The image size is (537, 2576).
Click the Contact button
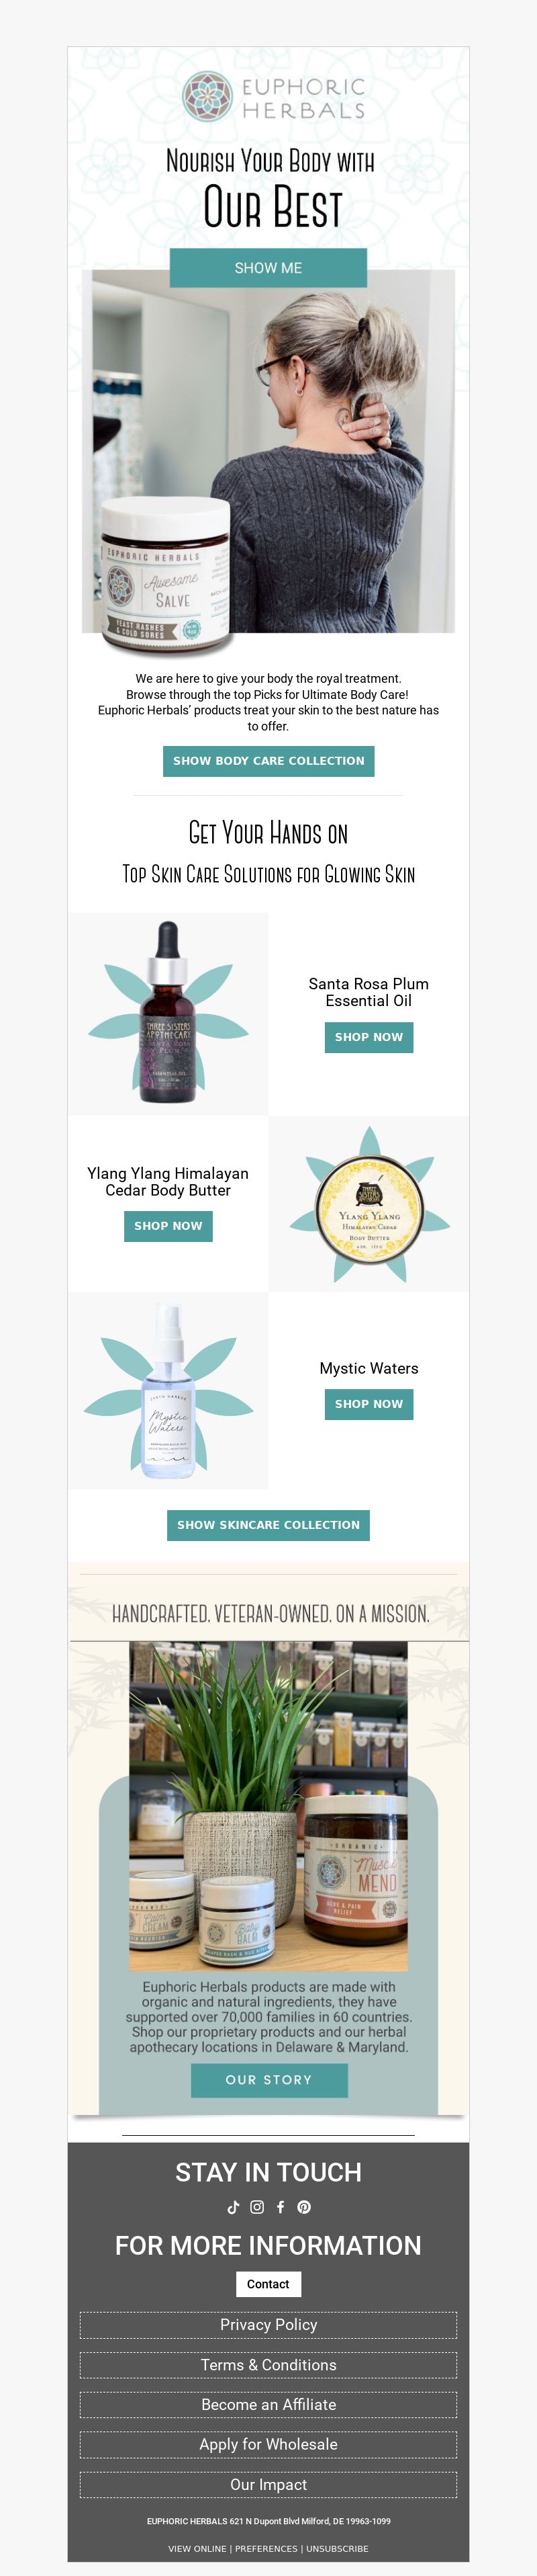click(268, 2284)
